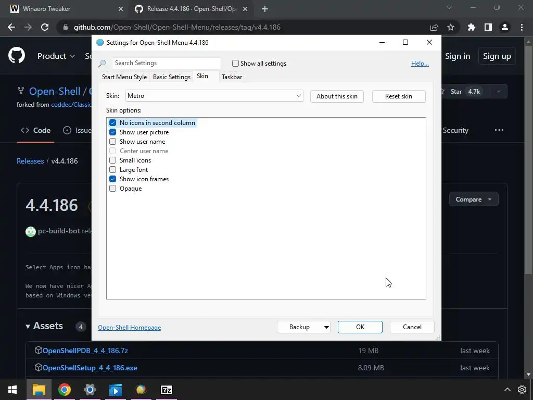Click About this skin button

click(337, 96)
